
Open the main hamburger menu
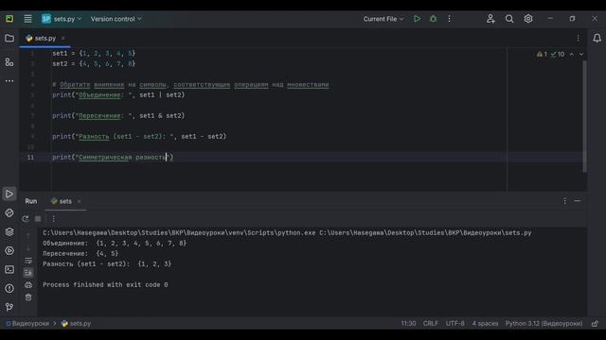(27, 19)
